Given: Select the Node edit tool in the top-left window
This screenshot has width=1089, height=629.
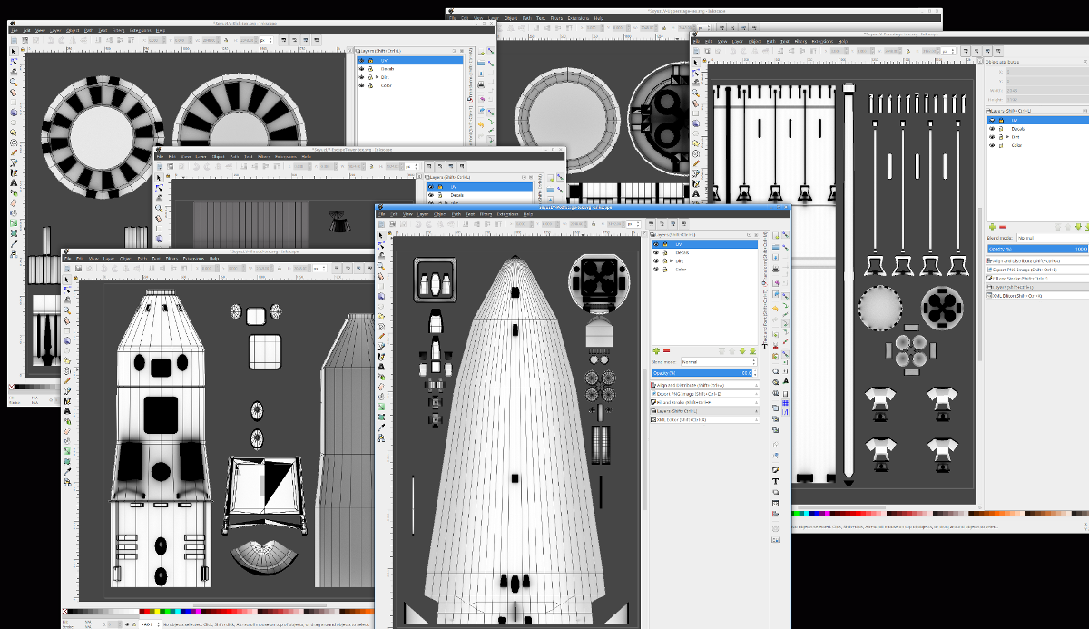Looking at the screenshot, I should 14,61.
